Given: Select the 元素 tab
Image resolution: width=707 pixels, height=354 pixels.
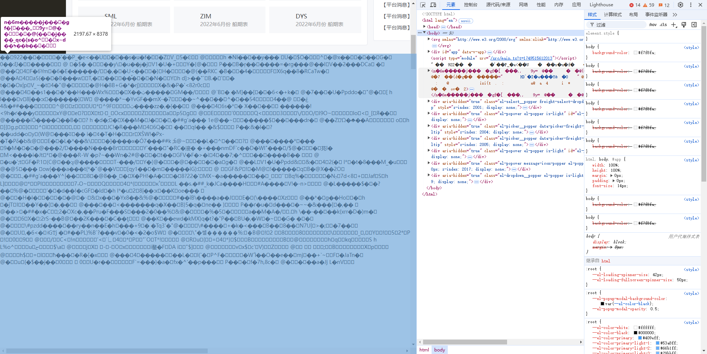Looking at the screenshot, I should pyautogui.click(x=451, y=5).
